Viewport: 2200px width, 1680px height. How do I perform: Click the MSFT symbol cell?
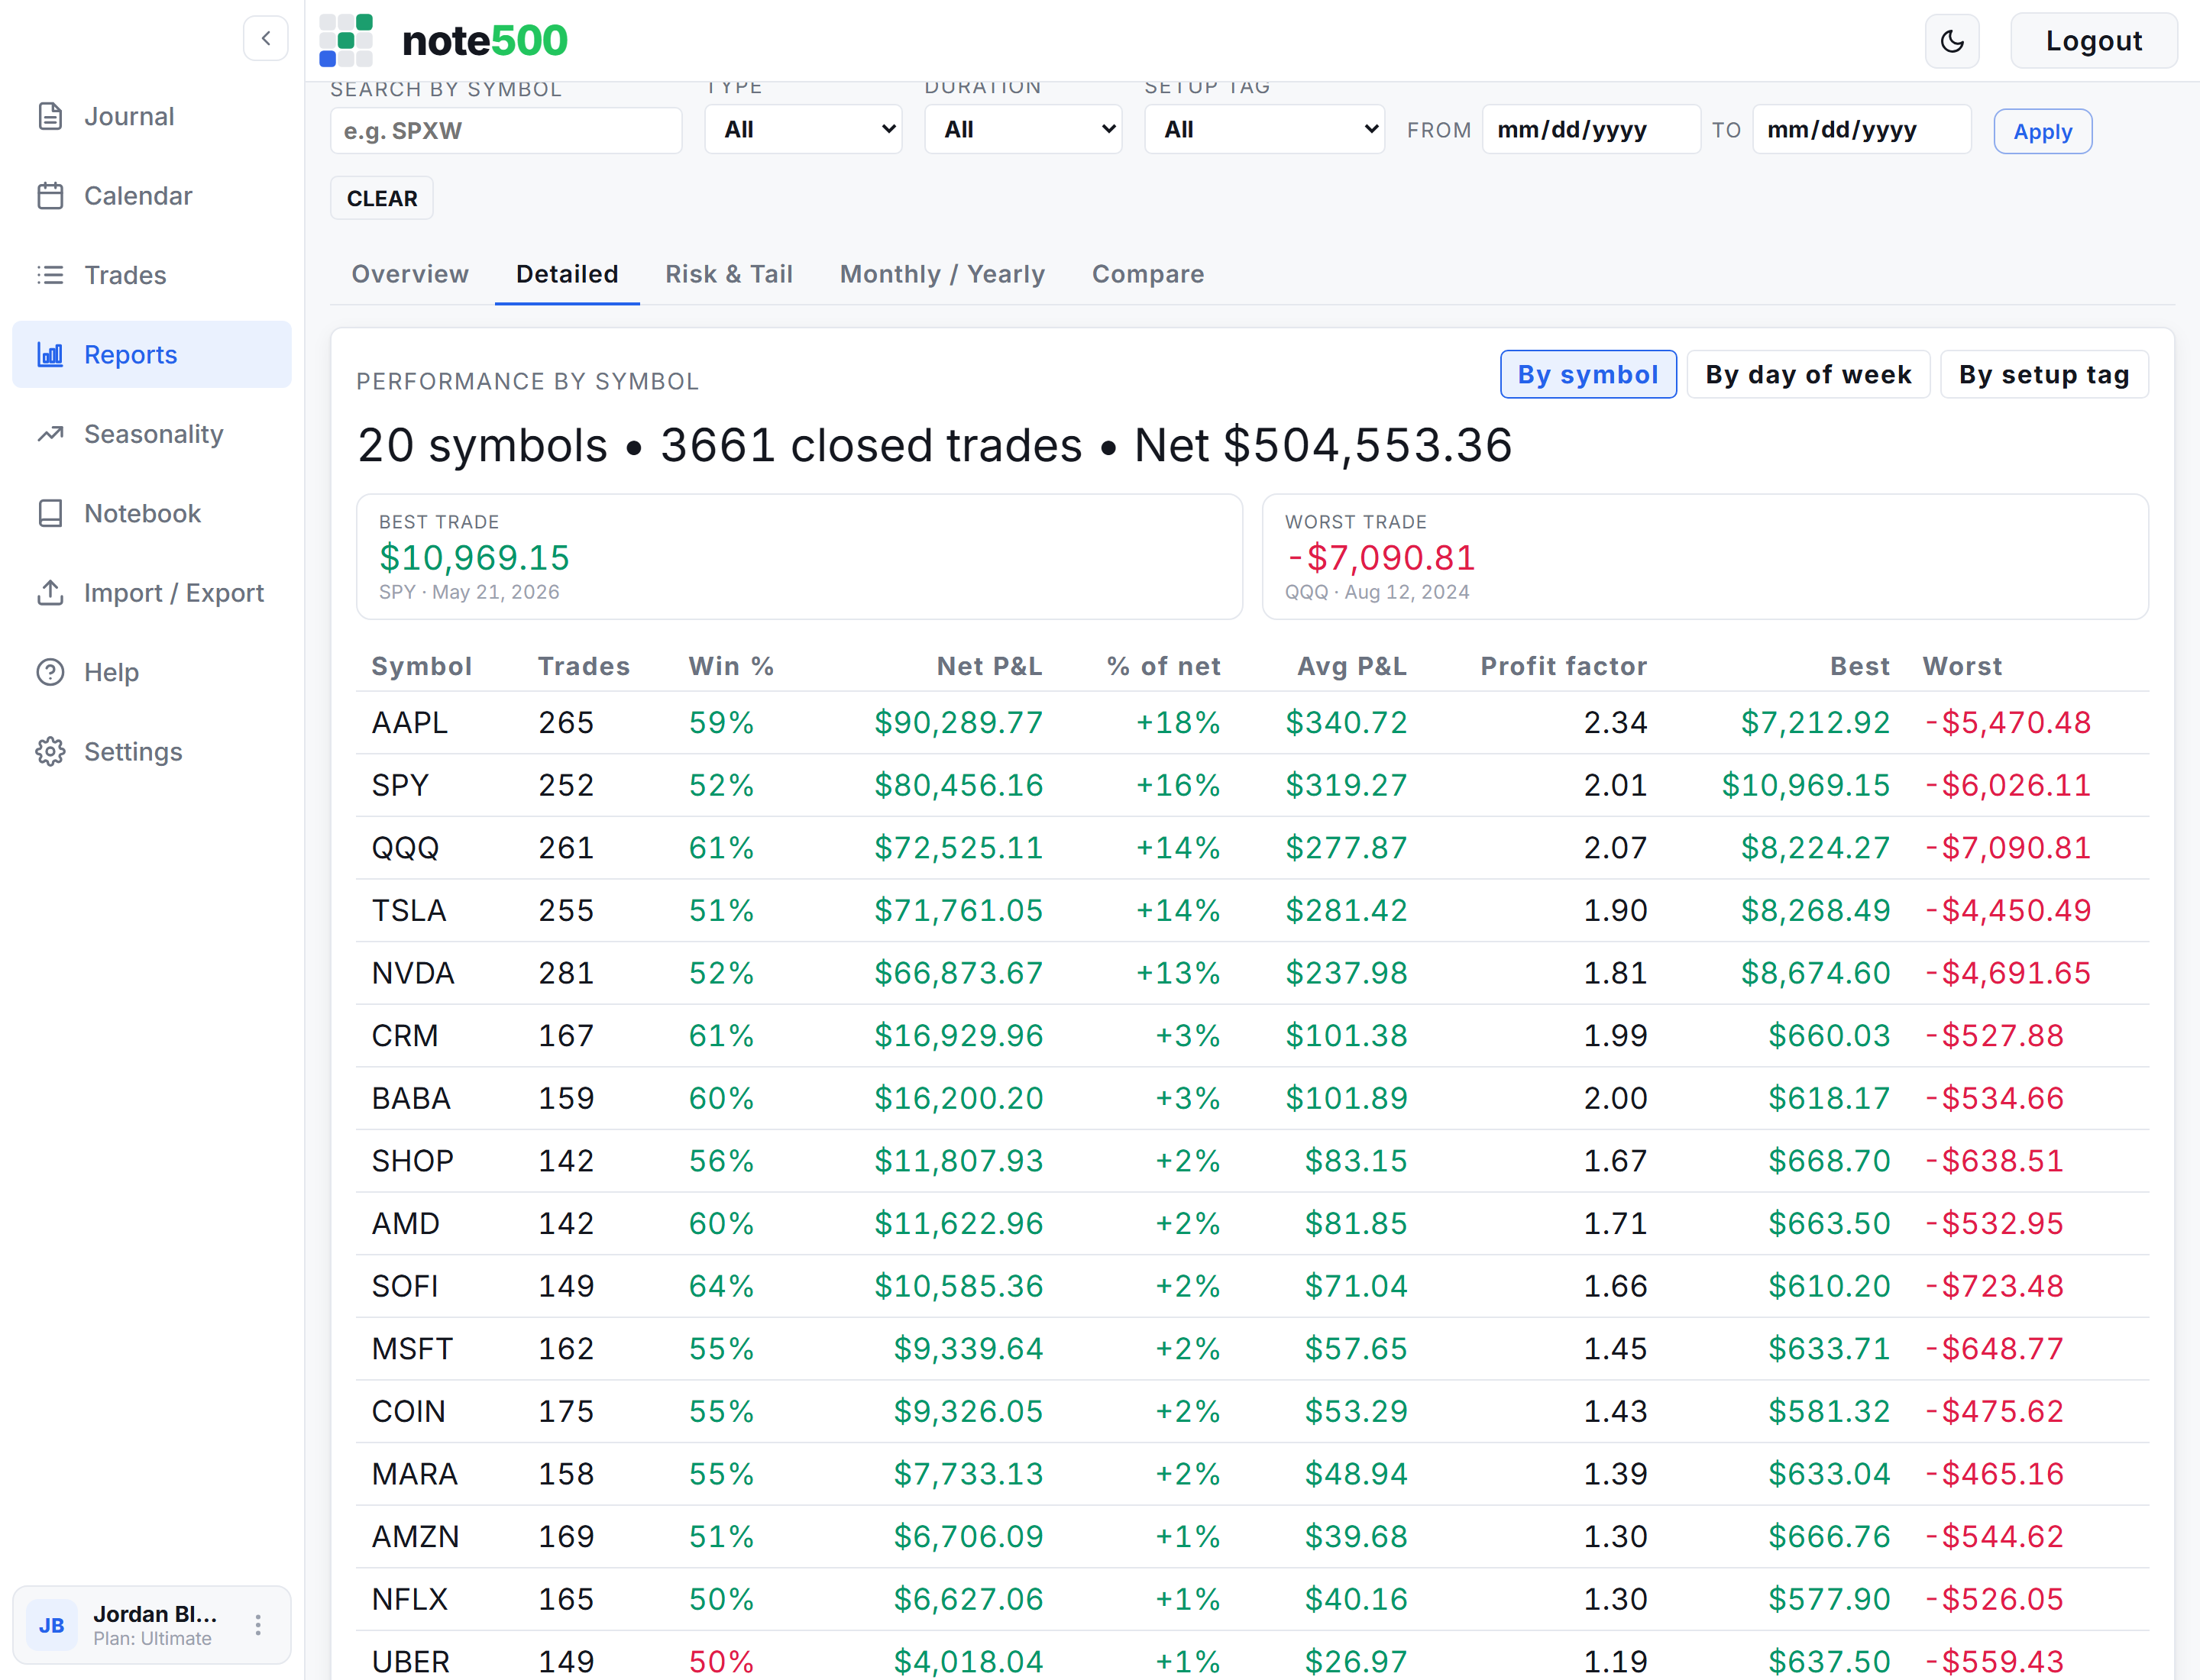[x=412, y=1348]
